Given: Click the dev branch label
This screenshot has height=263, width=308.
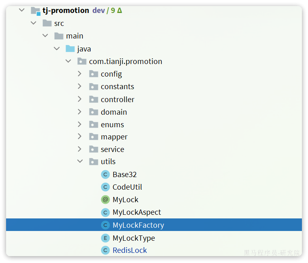Looking at the screenshot, I should [x=99, y=11].
